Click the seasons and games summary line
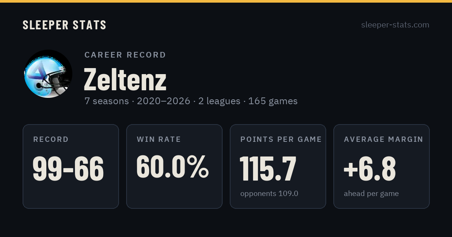452x237 pixels. coord(191,101)
